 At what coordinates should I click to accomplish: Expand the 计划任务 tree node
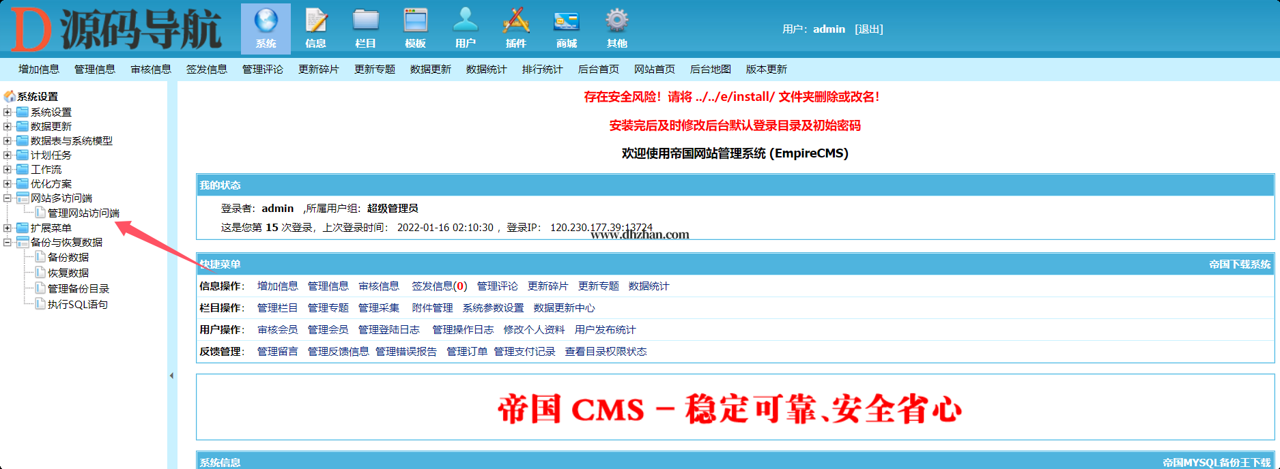tap(8, 155)
